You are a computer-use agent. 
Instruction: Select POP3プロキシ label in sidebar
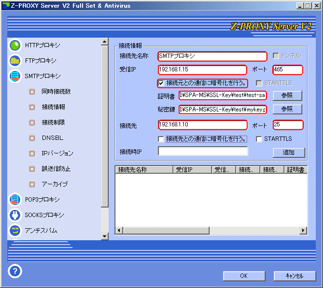[42, 200]
